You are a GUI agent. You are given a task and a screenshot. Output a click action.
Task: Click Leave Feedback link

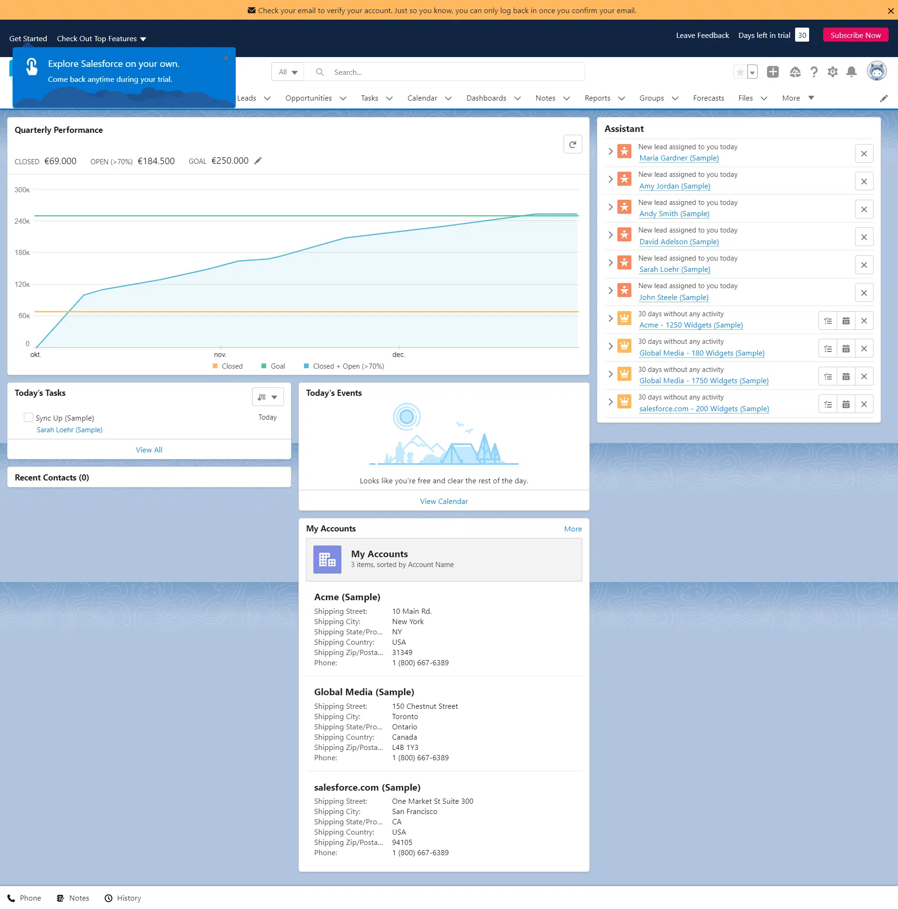702,35
